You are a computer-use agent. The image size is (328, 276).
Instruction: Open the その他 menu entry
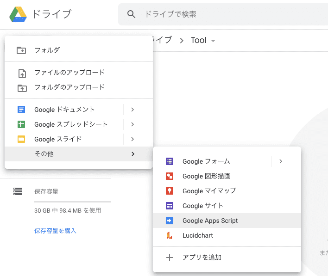click(x=79, y=154)
